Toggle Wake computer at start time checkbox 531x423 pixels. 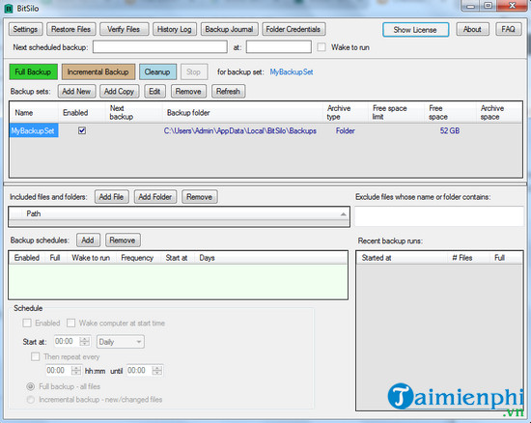click(70, 324)
